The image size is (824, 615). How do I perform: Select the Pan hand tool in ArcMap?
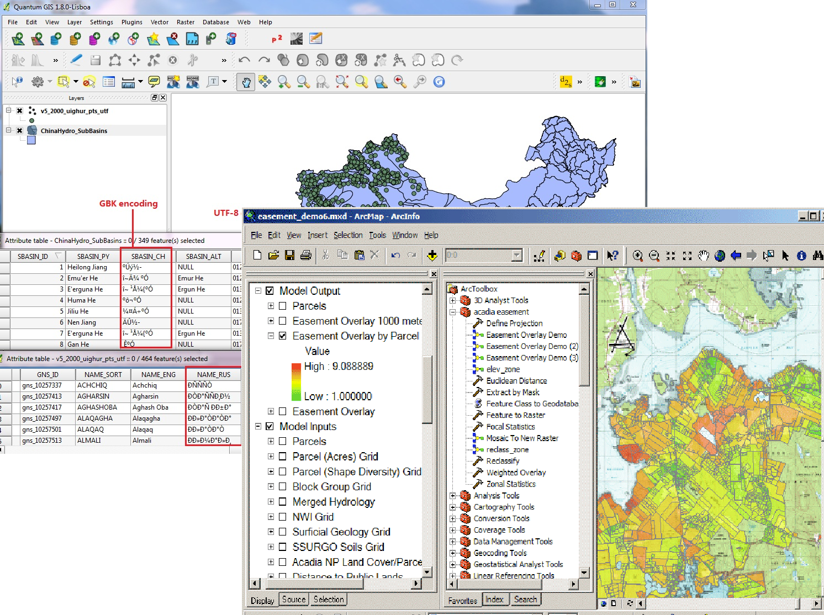pos(703,256)
